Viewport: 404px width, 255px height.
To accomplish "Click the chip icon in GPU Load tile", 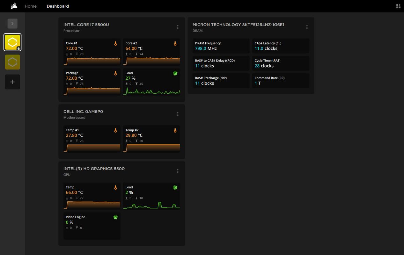I will 175,187.
